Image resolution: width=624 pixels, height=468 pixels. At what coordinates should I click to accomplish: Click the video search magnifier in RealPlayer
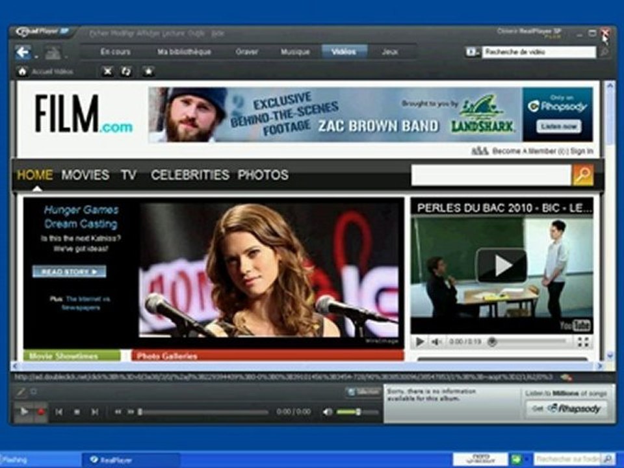[x=604, y=52]
